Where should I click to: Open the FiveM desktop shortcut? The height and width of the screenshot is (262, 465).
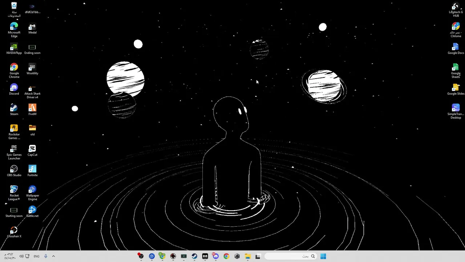pos(32,110)
